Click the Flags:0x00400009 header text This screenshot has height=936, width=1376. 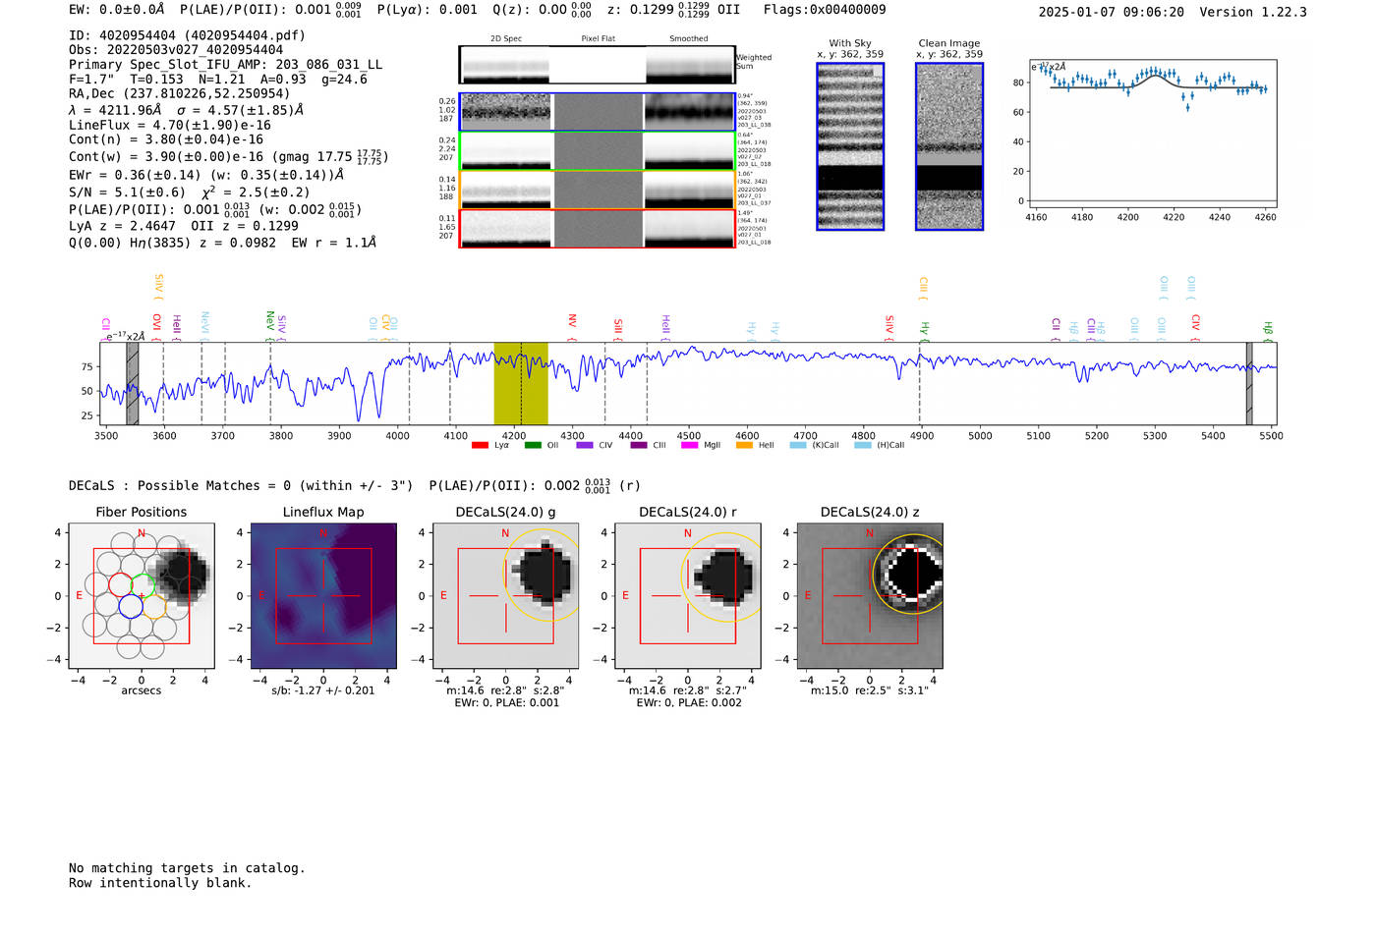point(825,10)
